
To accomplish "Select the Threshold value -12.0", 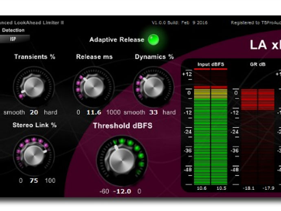I will 122,191.
